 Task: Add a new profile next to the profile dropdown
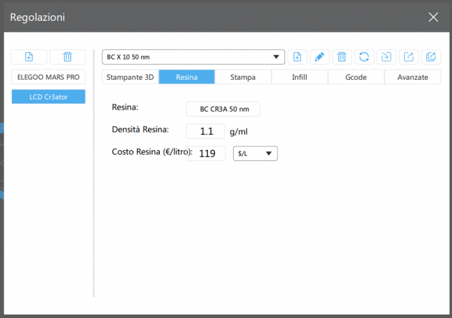(x=298, y=57)
